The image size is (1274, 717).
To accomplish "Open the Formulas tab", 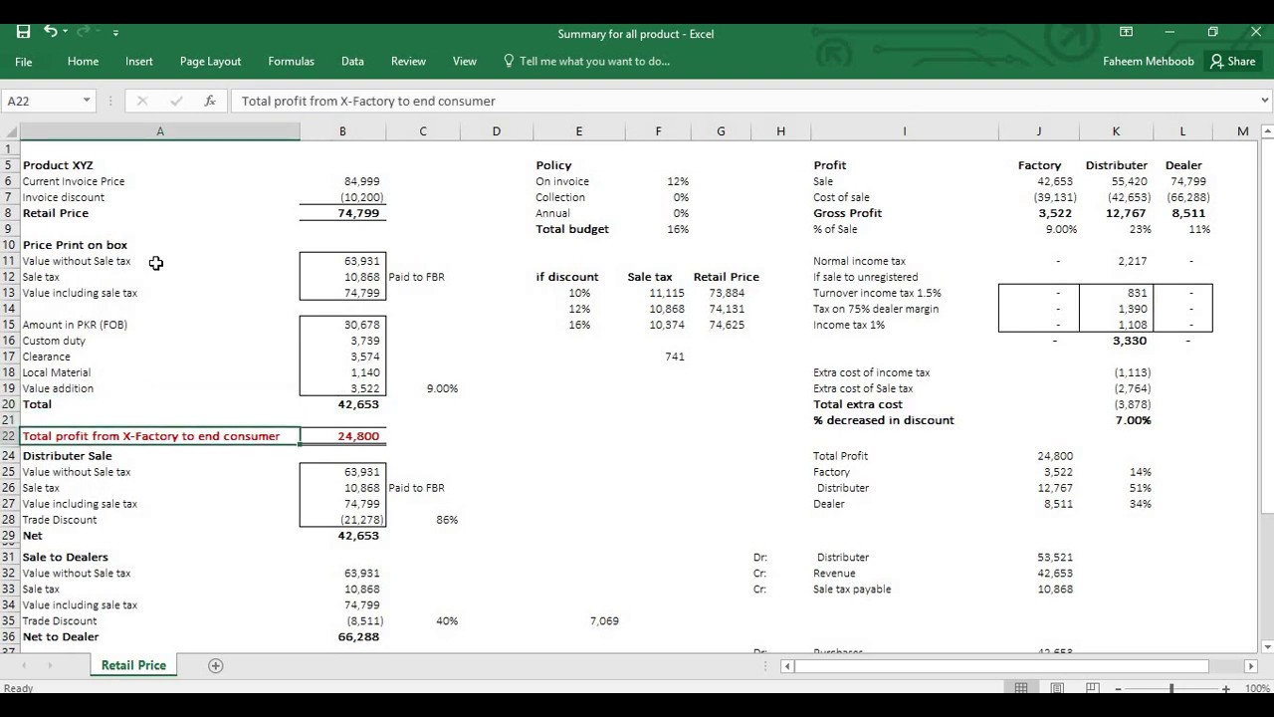I will click(x=291, y=61).
